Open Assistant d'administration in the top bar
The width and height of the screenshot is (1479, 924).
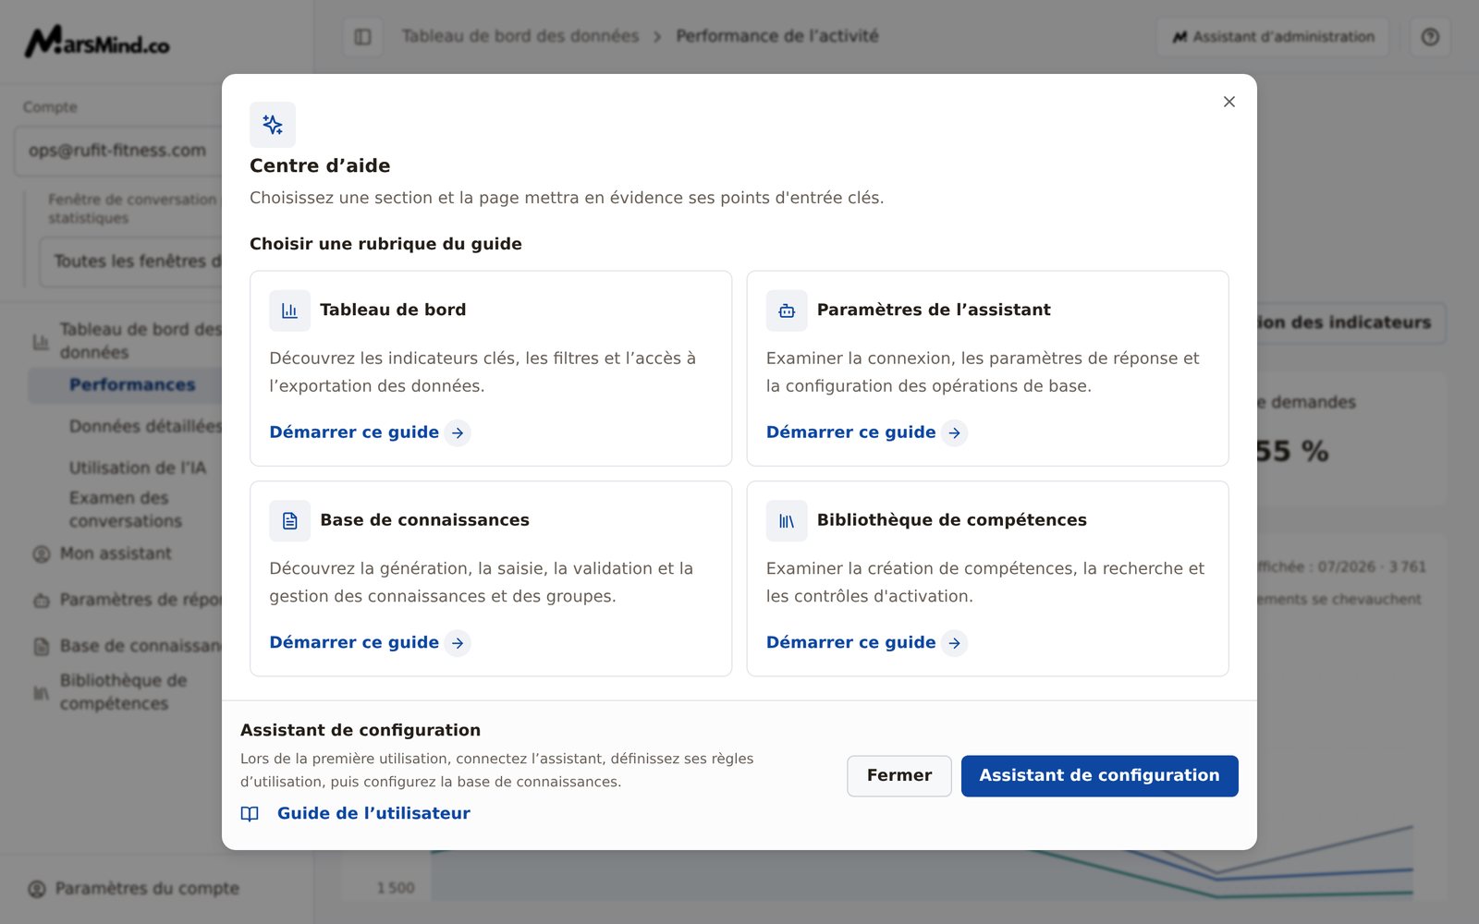(x=1273, y=37)
